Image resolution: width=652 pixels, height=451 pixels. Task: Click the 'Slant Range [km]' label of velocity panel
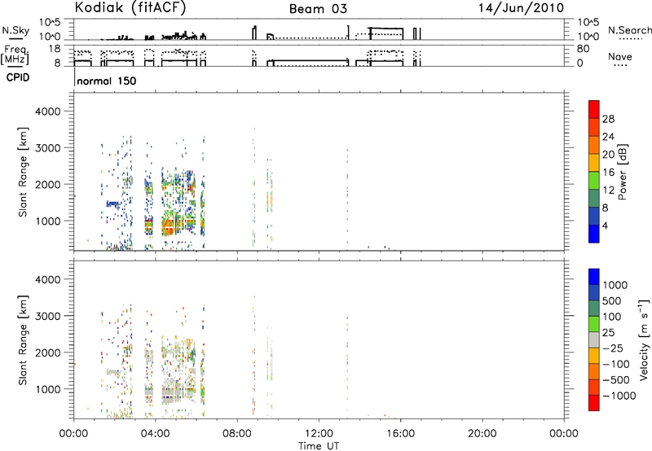(24, 340)
